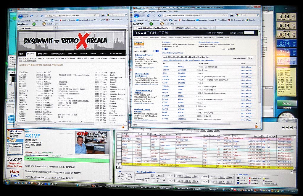Click callsign lookup field on DXWatch
This screenshot has width=303, height=196.
(249, 33)
